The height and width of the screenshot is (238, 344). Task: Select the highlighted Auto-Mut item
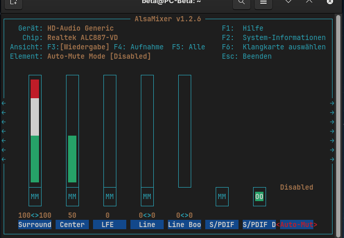pyautogui.click(x=297, y=225)
